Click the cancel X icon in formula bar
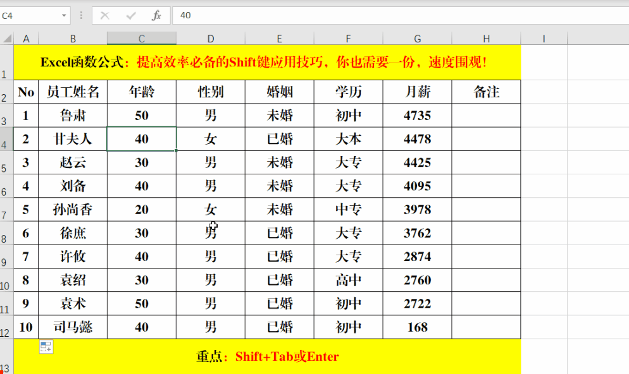This screenshot has height=374, width=629. [x=104, y=16]
